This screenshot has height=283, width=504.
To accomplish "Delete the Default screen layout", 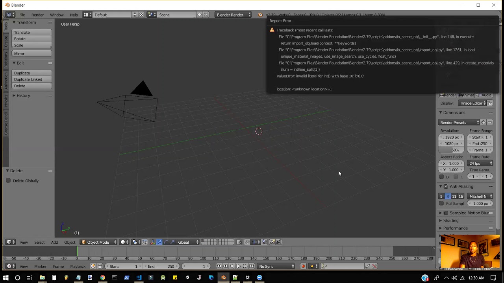I will coord(142,15).
